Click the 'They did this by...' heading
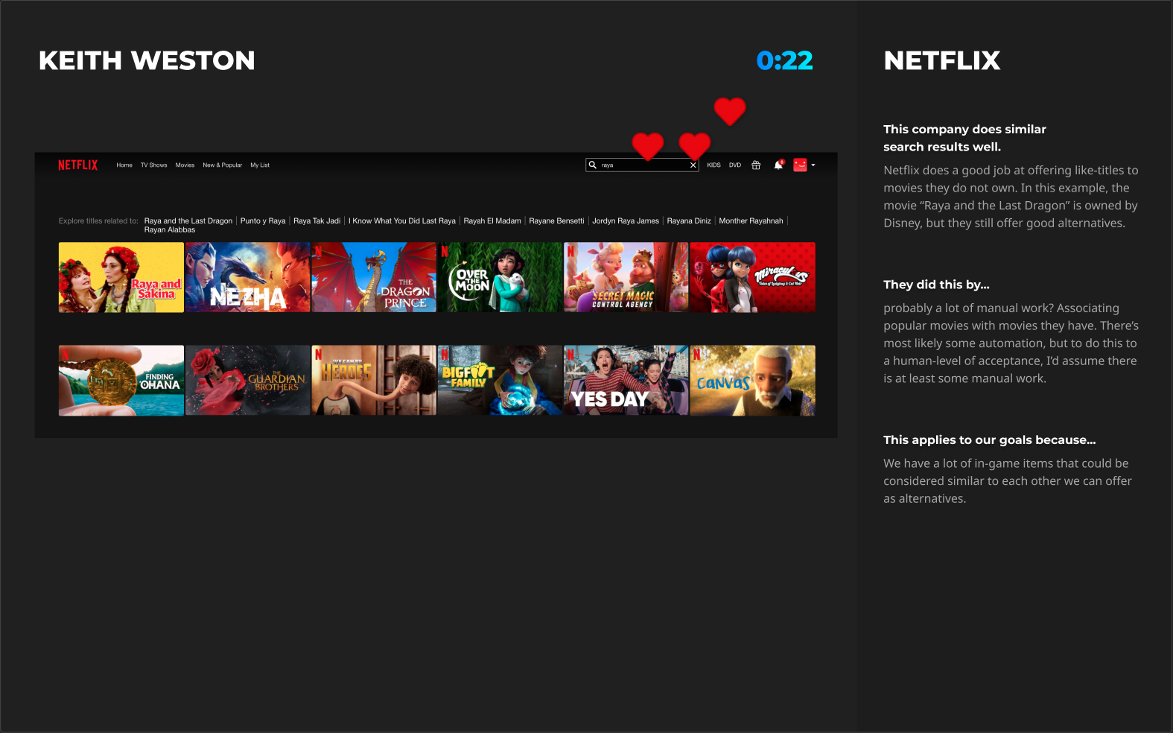Image resolution: width=1173 pixels, height=733 pixels. [x=936, y=285]
